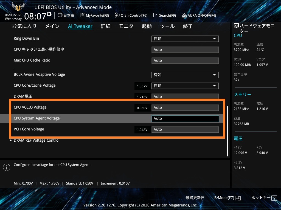
Task: Click the CPU キャッシュ最小動作倍率 value field
Action: click(x=185, y=50)
